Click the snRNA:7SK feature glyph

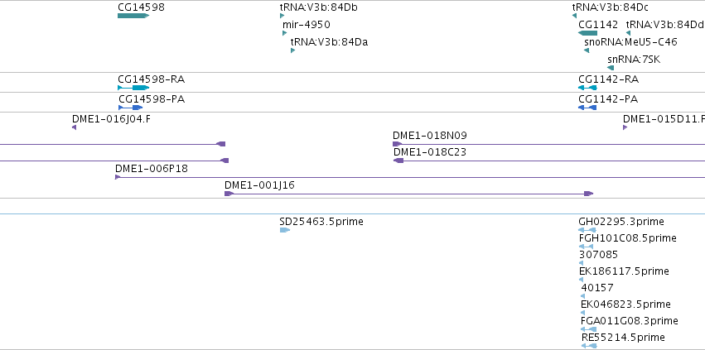(611, 68)
